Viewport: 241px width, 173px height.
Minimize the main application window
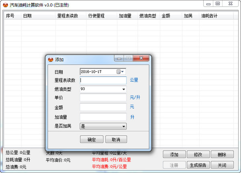pyautogui.click(x=208, y=3)
